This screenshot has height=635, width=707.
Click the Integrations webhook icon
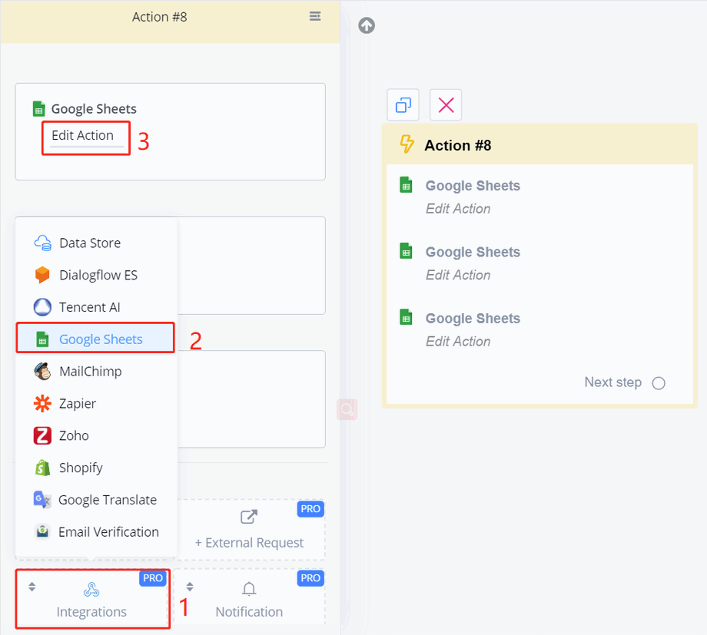[91, 589]
